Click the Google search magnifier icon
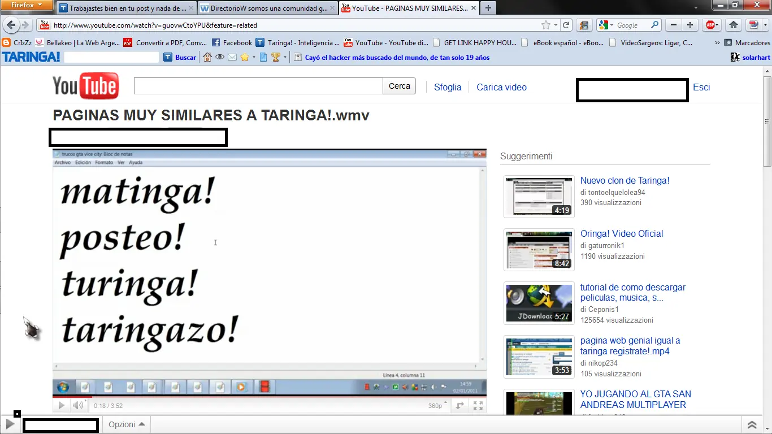Viewport: 772px width, 434px height. coord(655,25)
